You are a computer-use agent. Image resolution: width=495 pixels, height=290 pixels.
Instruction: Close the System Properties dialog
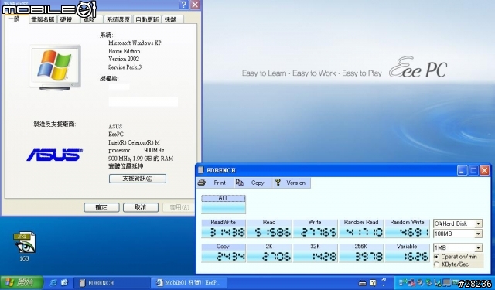pos(196,5)
